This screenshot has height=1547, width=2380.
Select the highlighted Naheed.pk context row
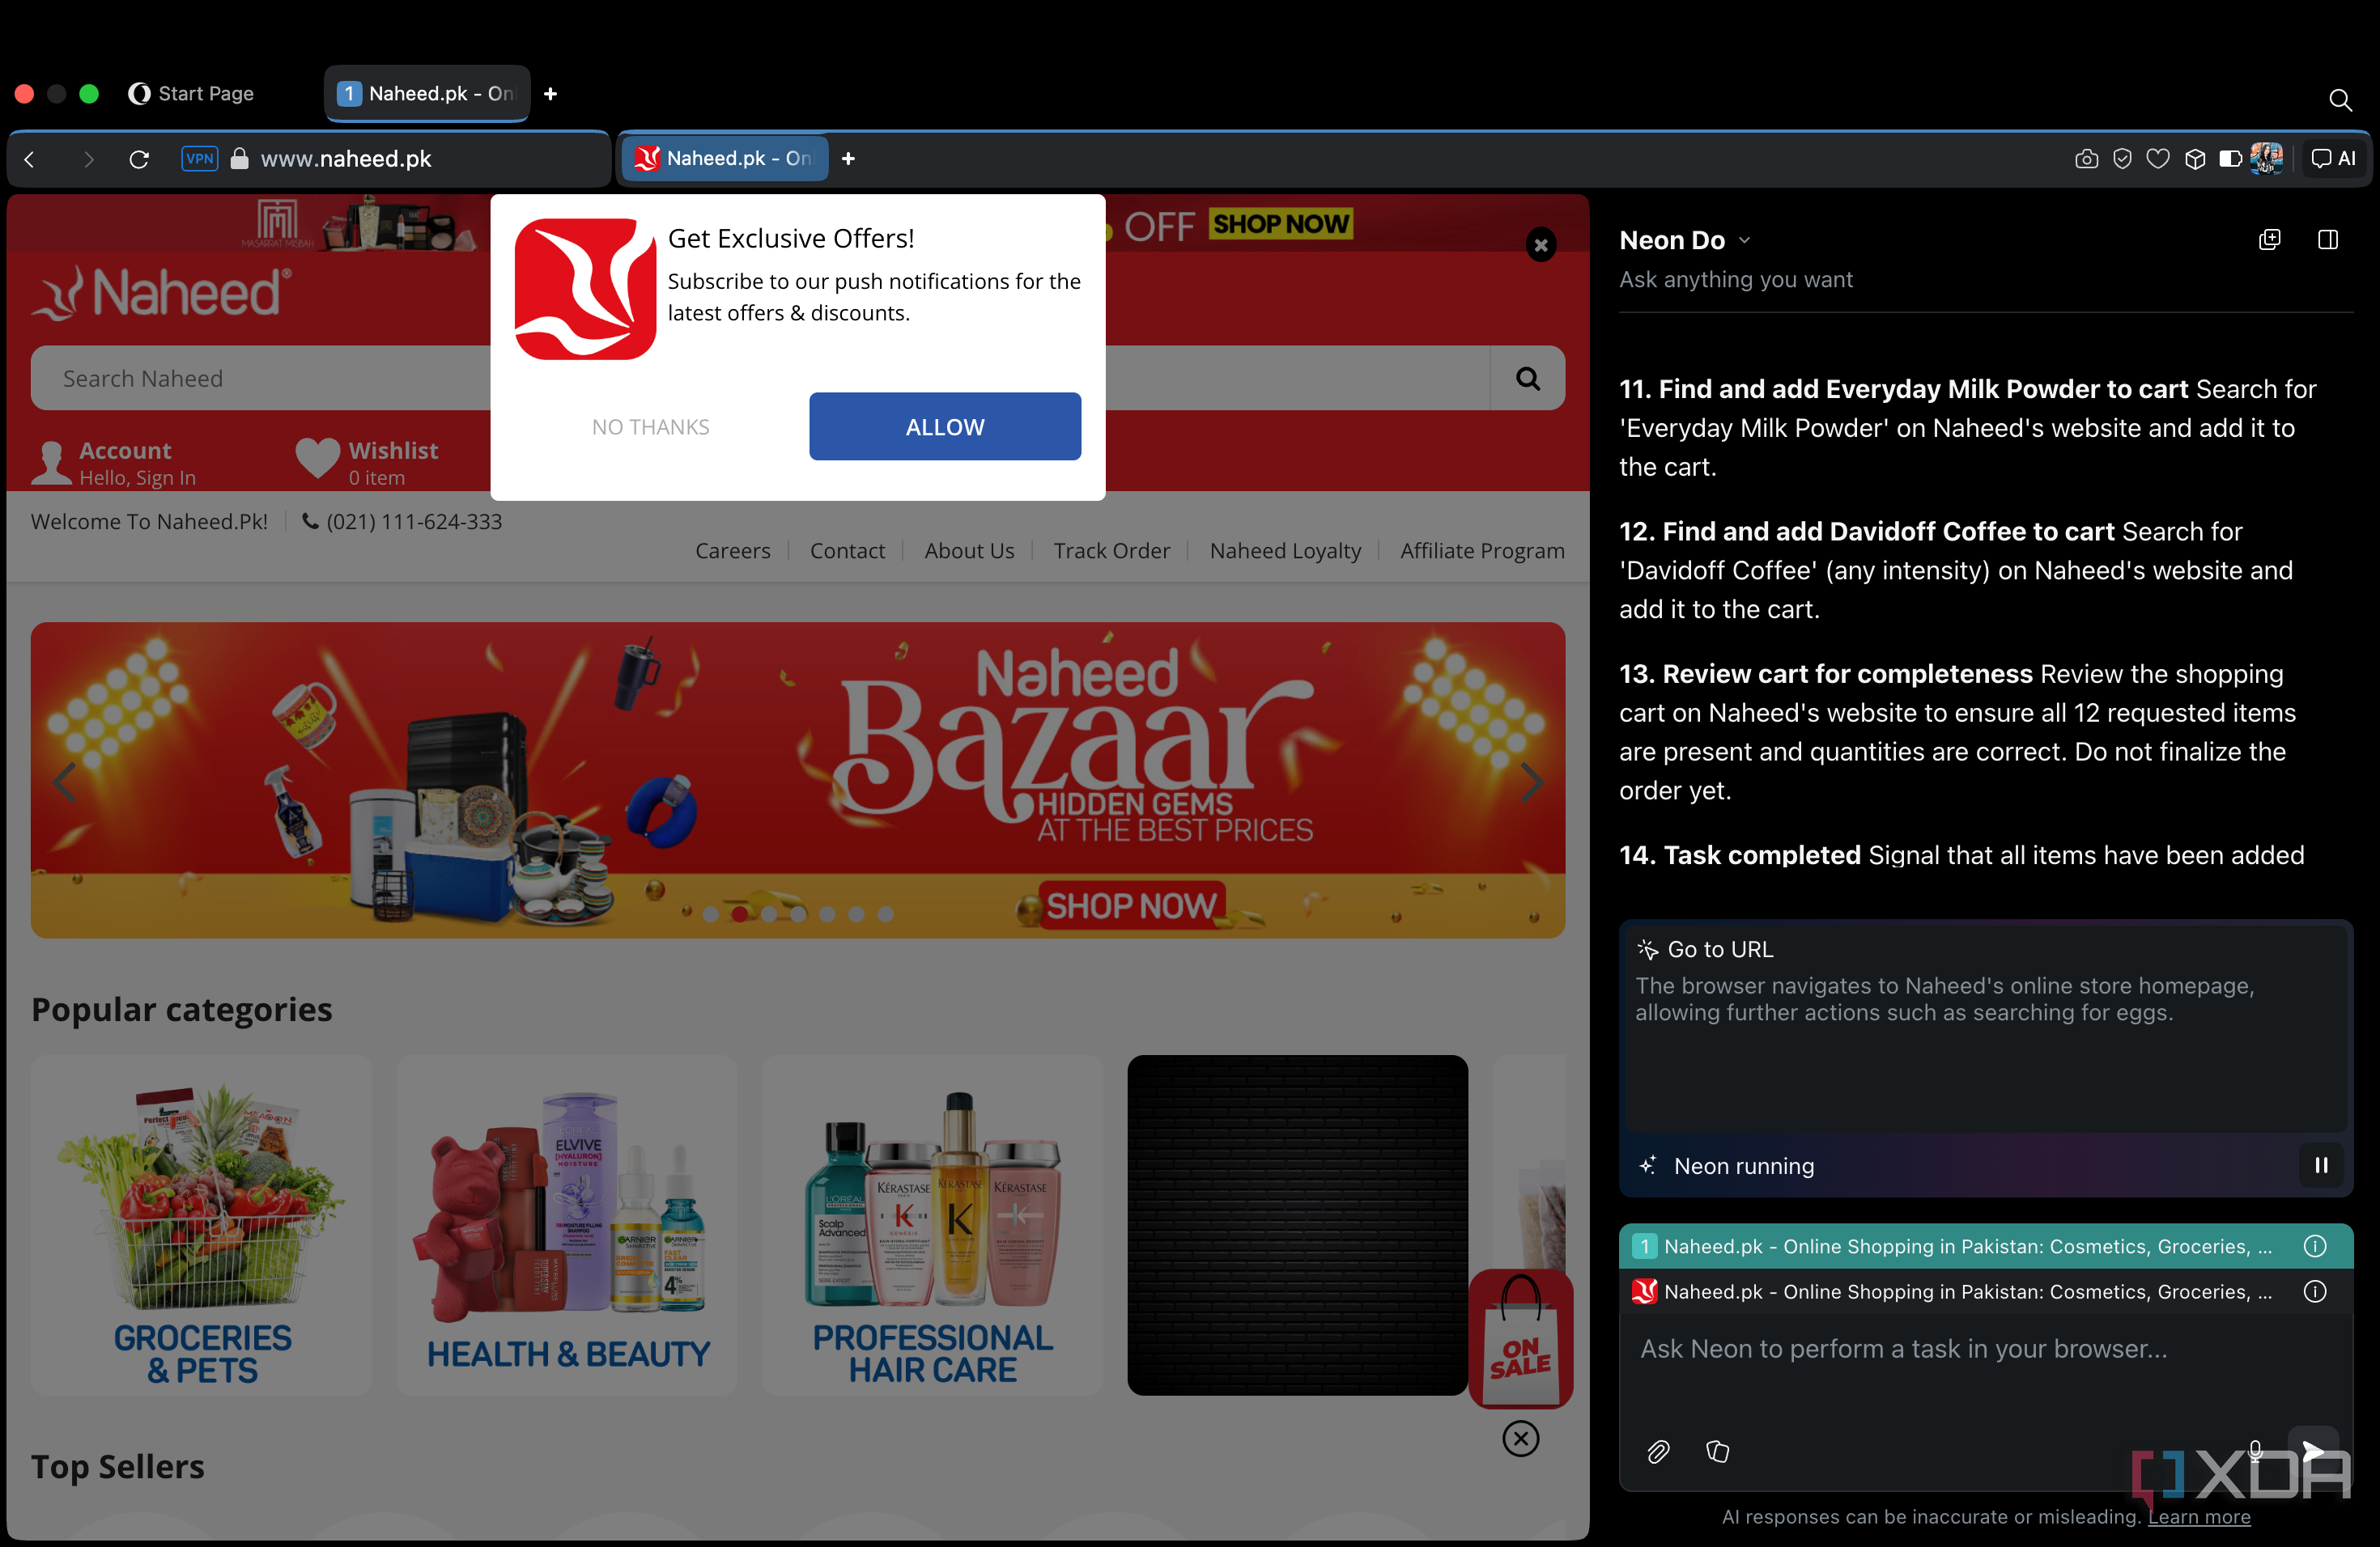(x=1984, y=1246)
